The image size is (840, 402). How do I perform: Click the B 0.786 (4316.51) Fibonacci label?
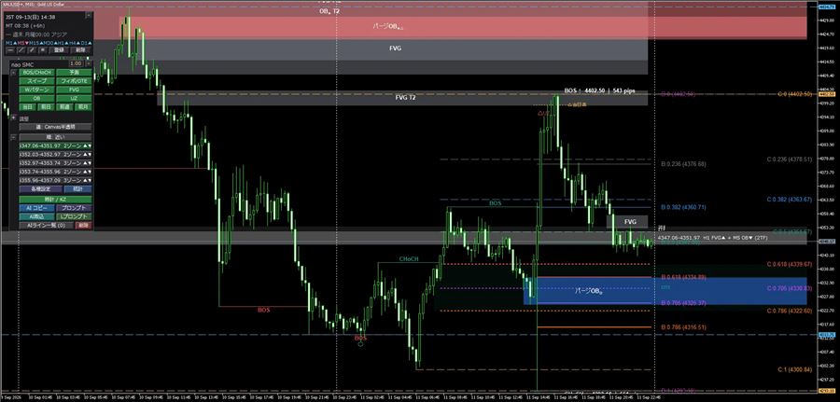683,326
